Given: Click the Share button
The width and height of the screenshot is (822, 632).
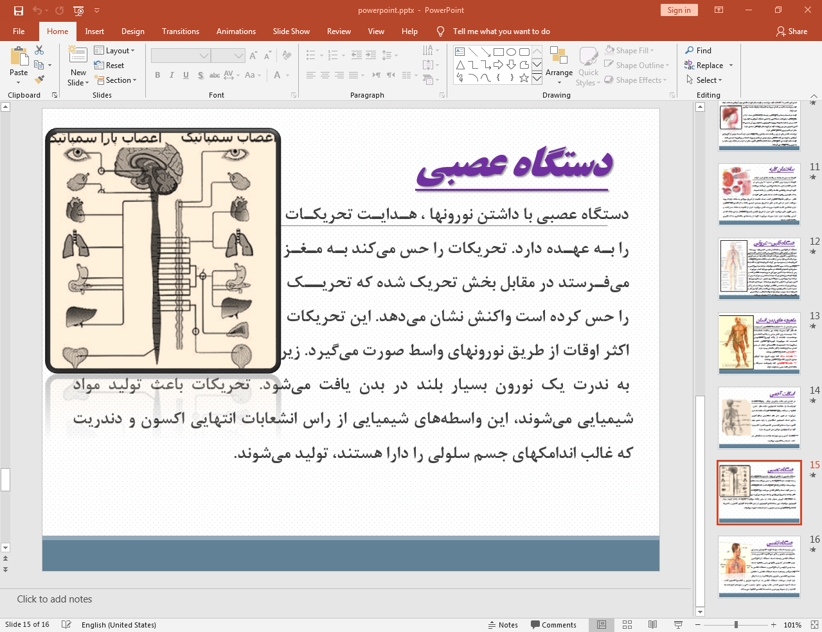Looking at the screenshot, I should (x=792, y=31).
